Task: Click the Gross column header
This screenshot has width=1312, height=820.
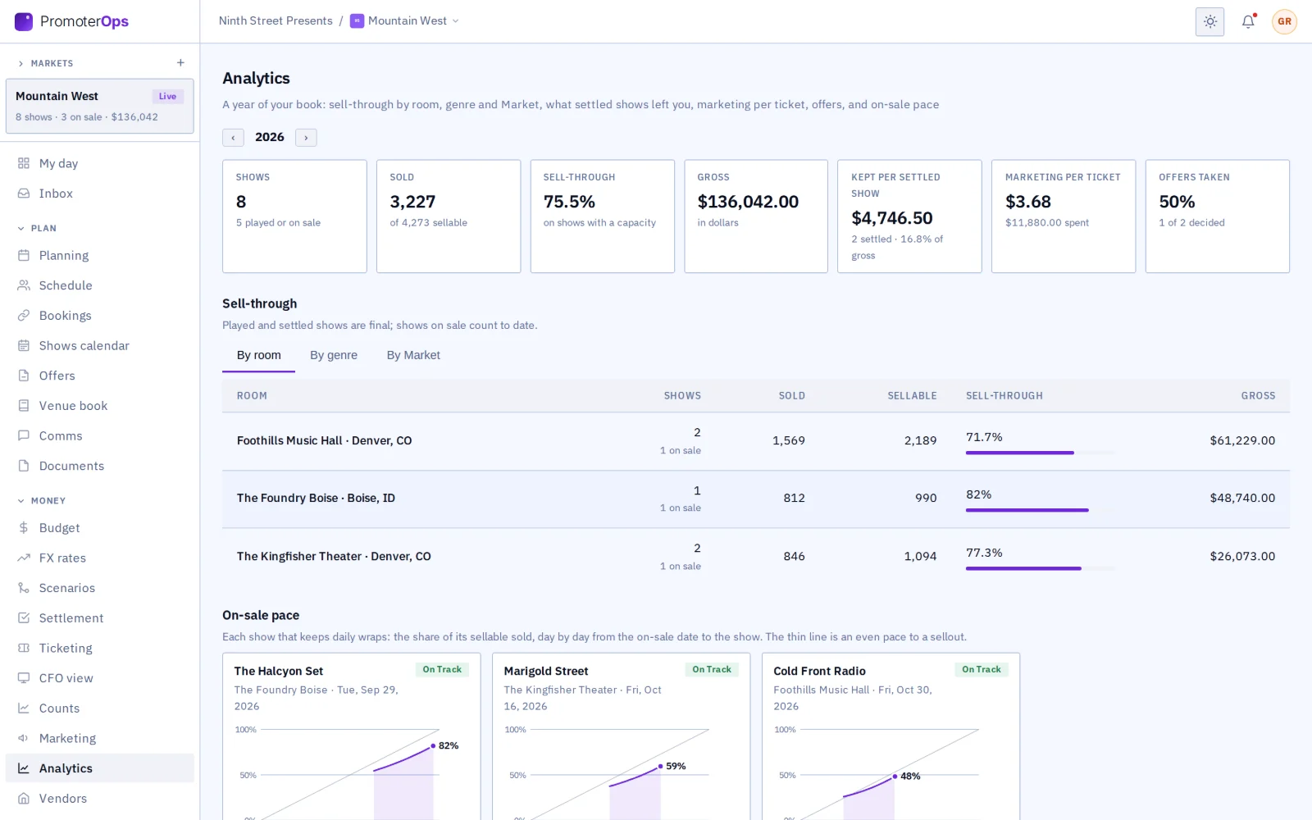Action: coord(1258,396)
